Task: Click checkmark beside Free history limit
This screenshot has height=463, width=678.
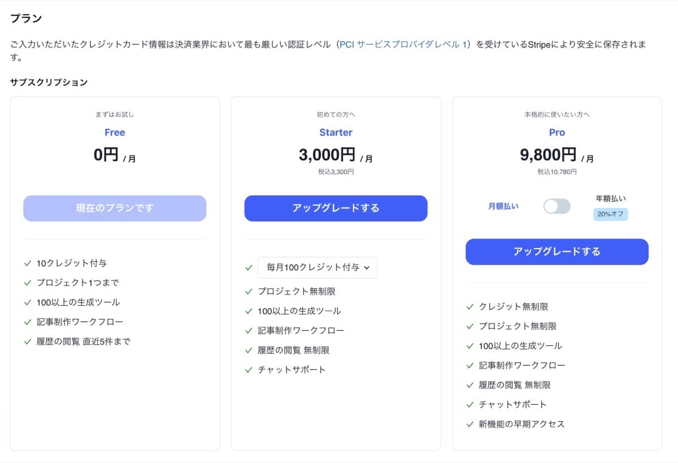Action: coord(27,341)
